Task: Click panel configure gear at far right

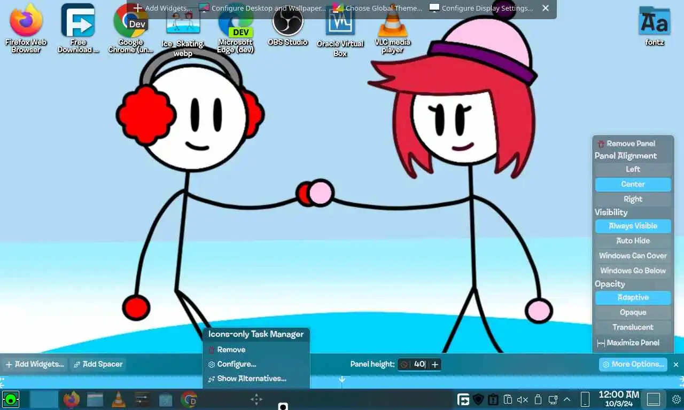Action: click(677, 399)
